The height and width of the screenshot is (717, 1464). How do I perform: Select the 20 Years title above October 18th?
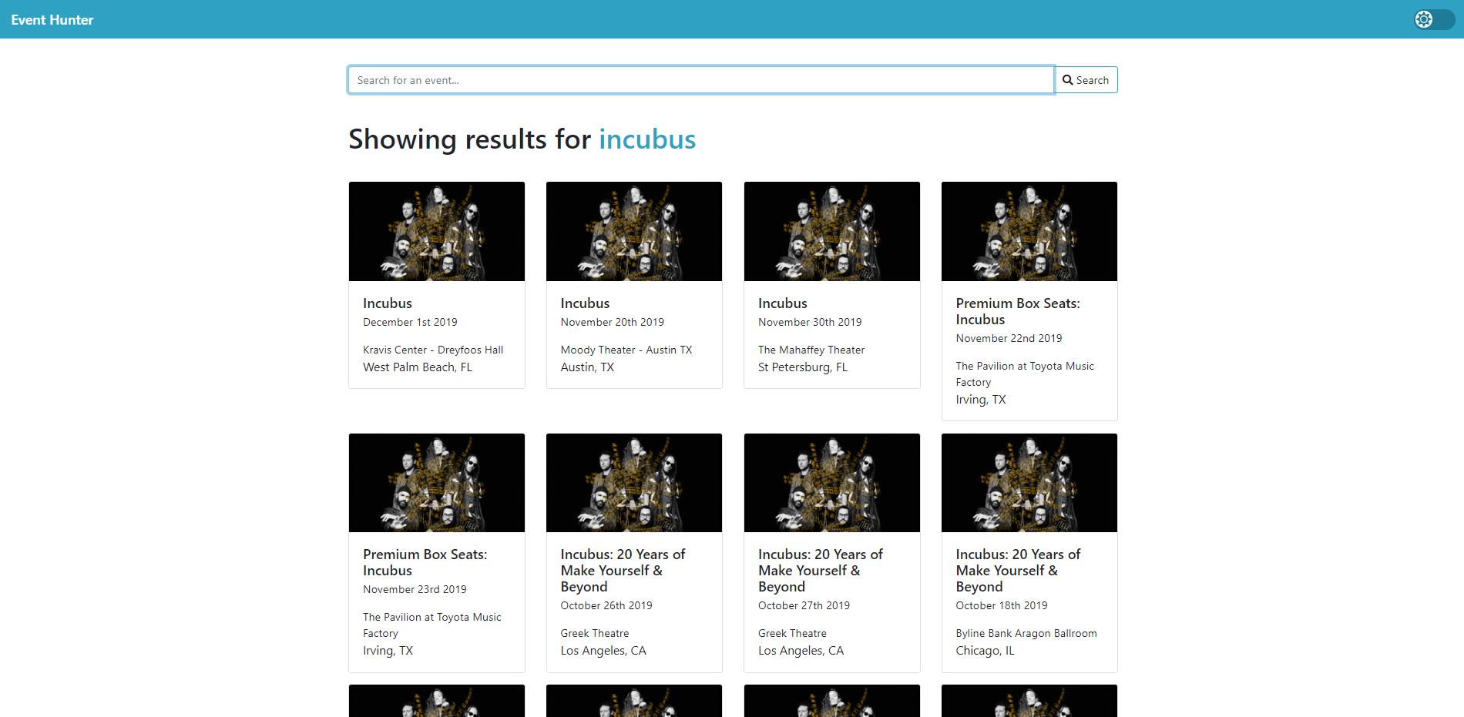(x=1018, y=571)
